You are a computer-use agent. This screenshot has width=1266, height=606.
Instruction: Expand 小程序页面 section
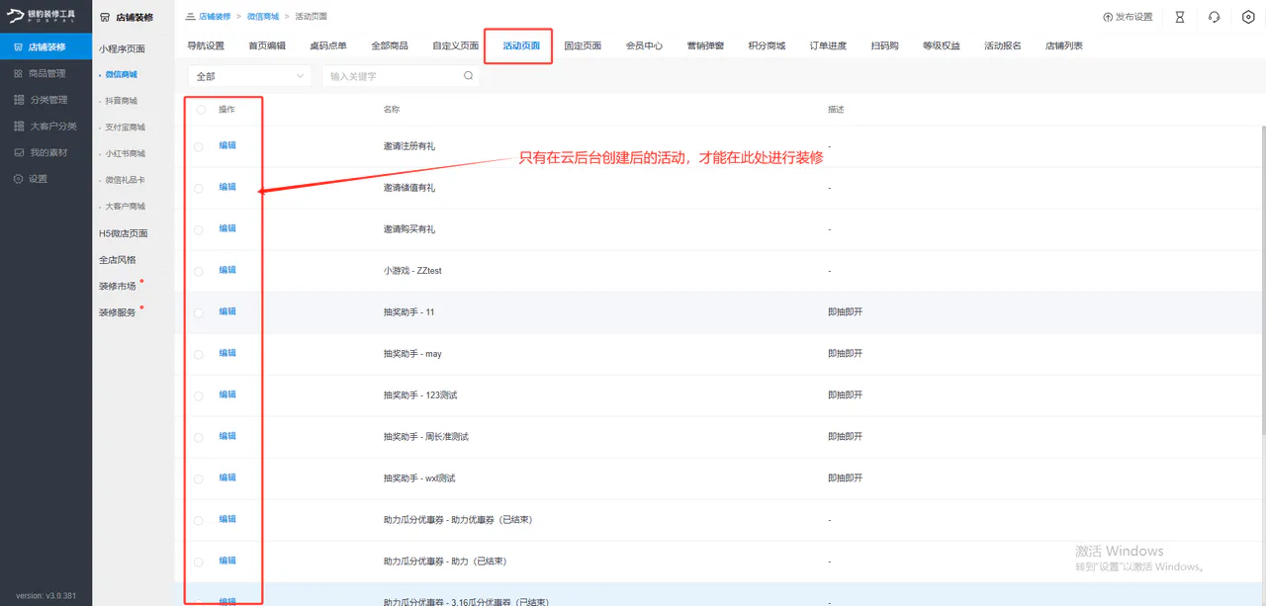coord(122,48)
